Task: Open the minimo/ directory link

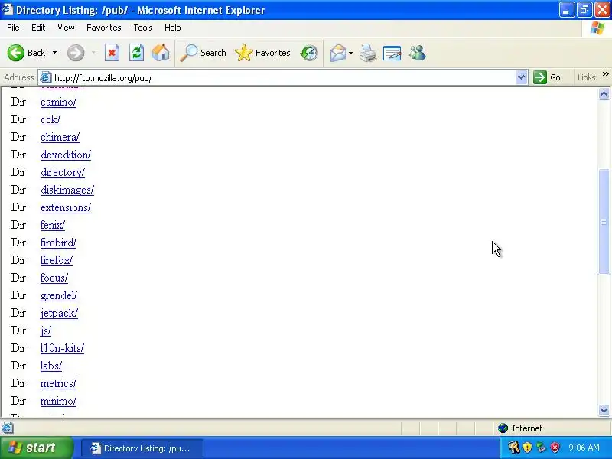Action: pos(59,401)
